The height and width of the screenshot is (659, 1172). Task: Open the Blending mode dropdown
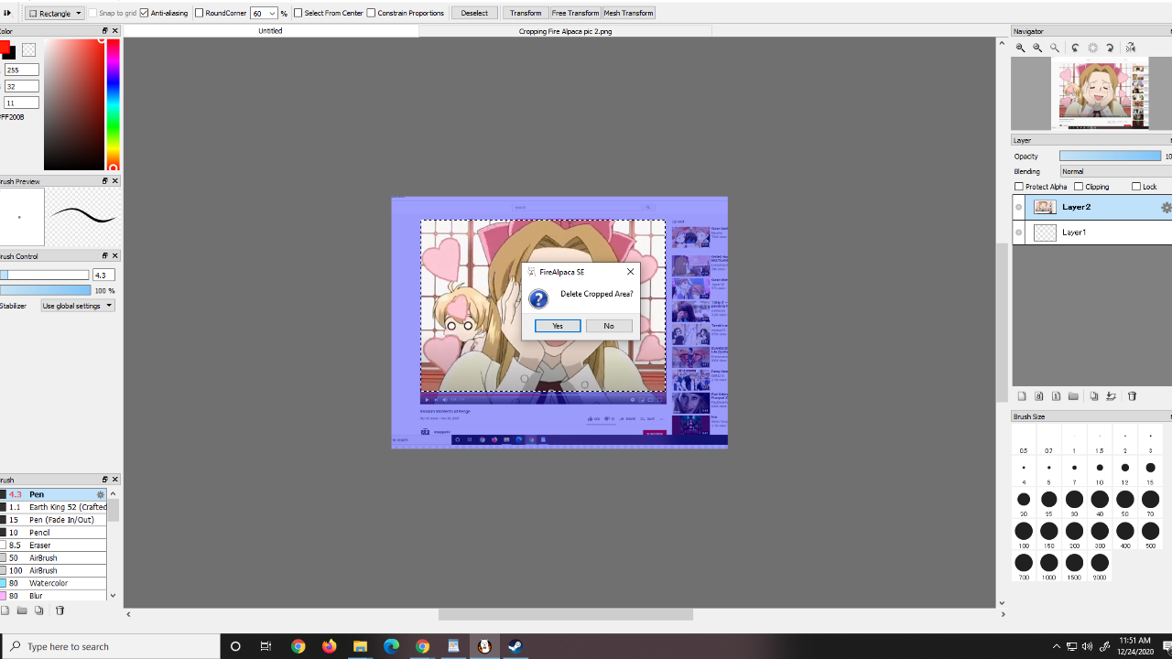coord(1115,171)
